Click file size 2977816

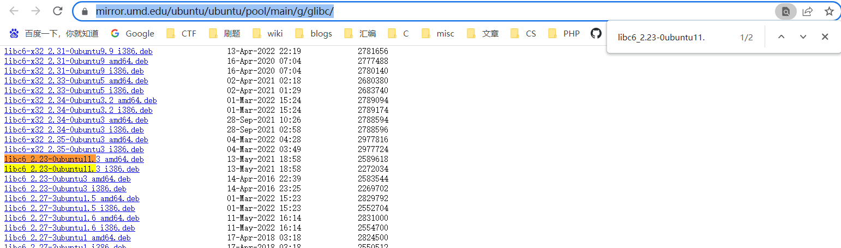tap(373, 140)
